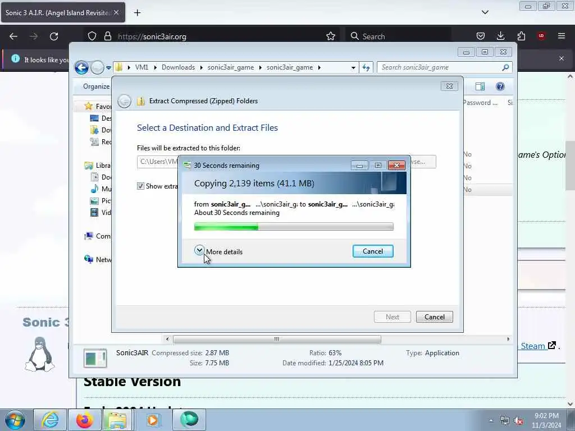
Task: Bookmark this page with the star
Action: coord(331,36)
